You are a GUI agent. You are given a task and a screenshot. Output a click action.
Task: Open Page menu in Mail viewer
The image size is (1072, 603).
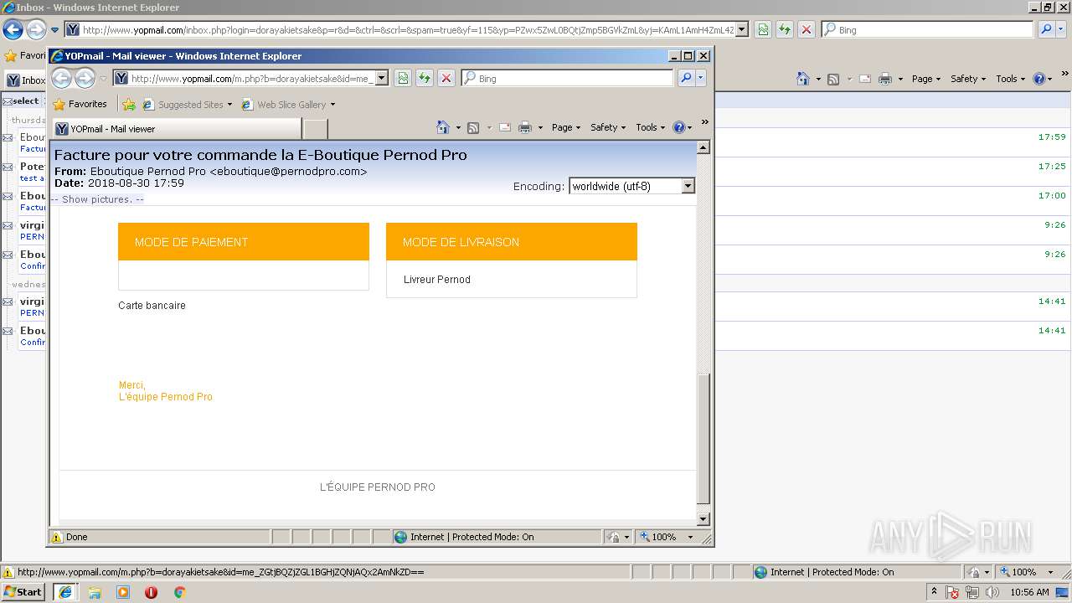[x=566, y=127]
